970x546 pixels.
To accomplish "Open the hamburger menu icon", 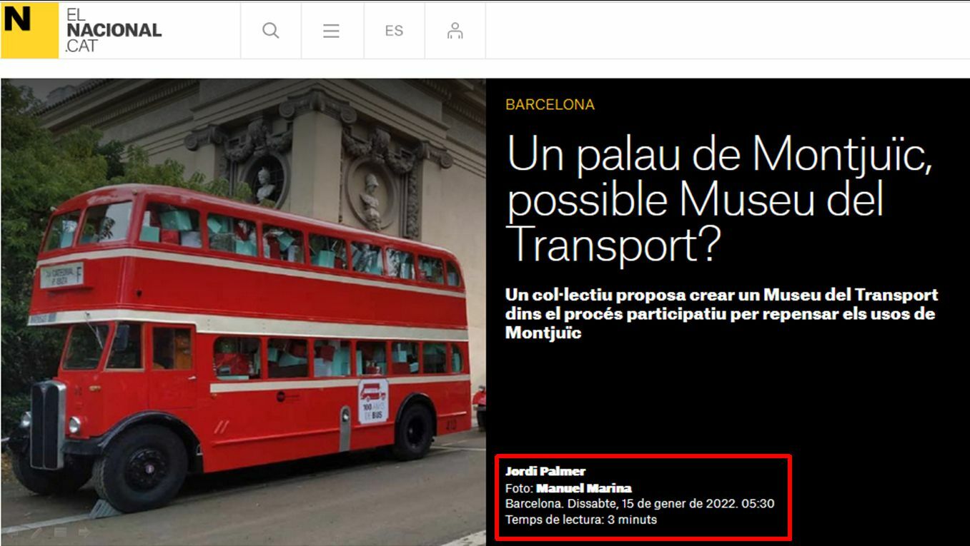I will pos(331,31).
